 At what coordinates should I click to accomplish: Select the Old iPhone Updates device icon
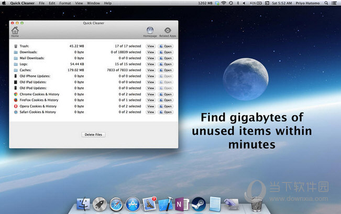(x=15, y=76)
